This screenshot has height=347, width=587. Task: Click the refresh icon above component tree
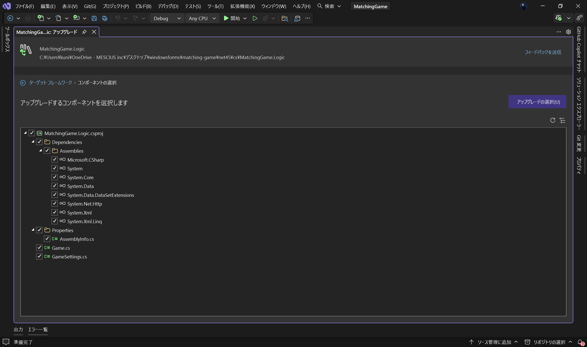tap(552, 120)
